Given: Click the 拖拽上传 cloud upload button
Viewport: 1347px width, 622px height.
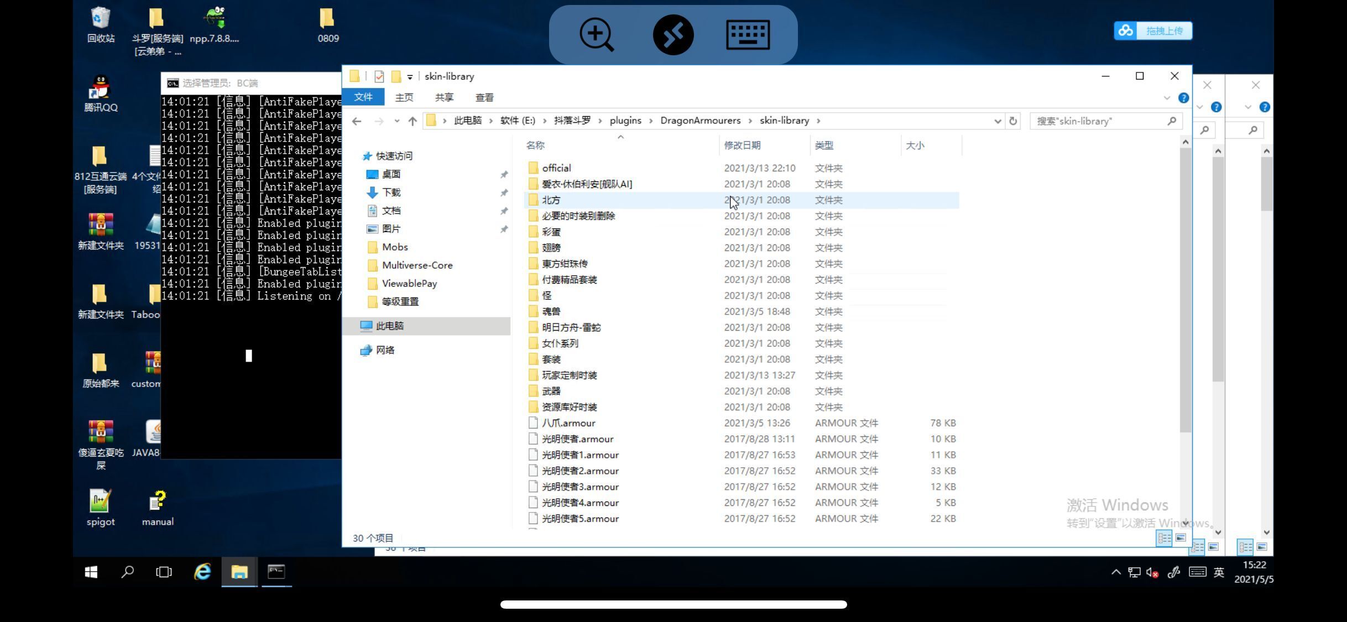Looking at the screenshot, I should 1153,31.
